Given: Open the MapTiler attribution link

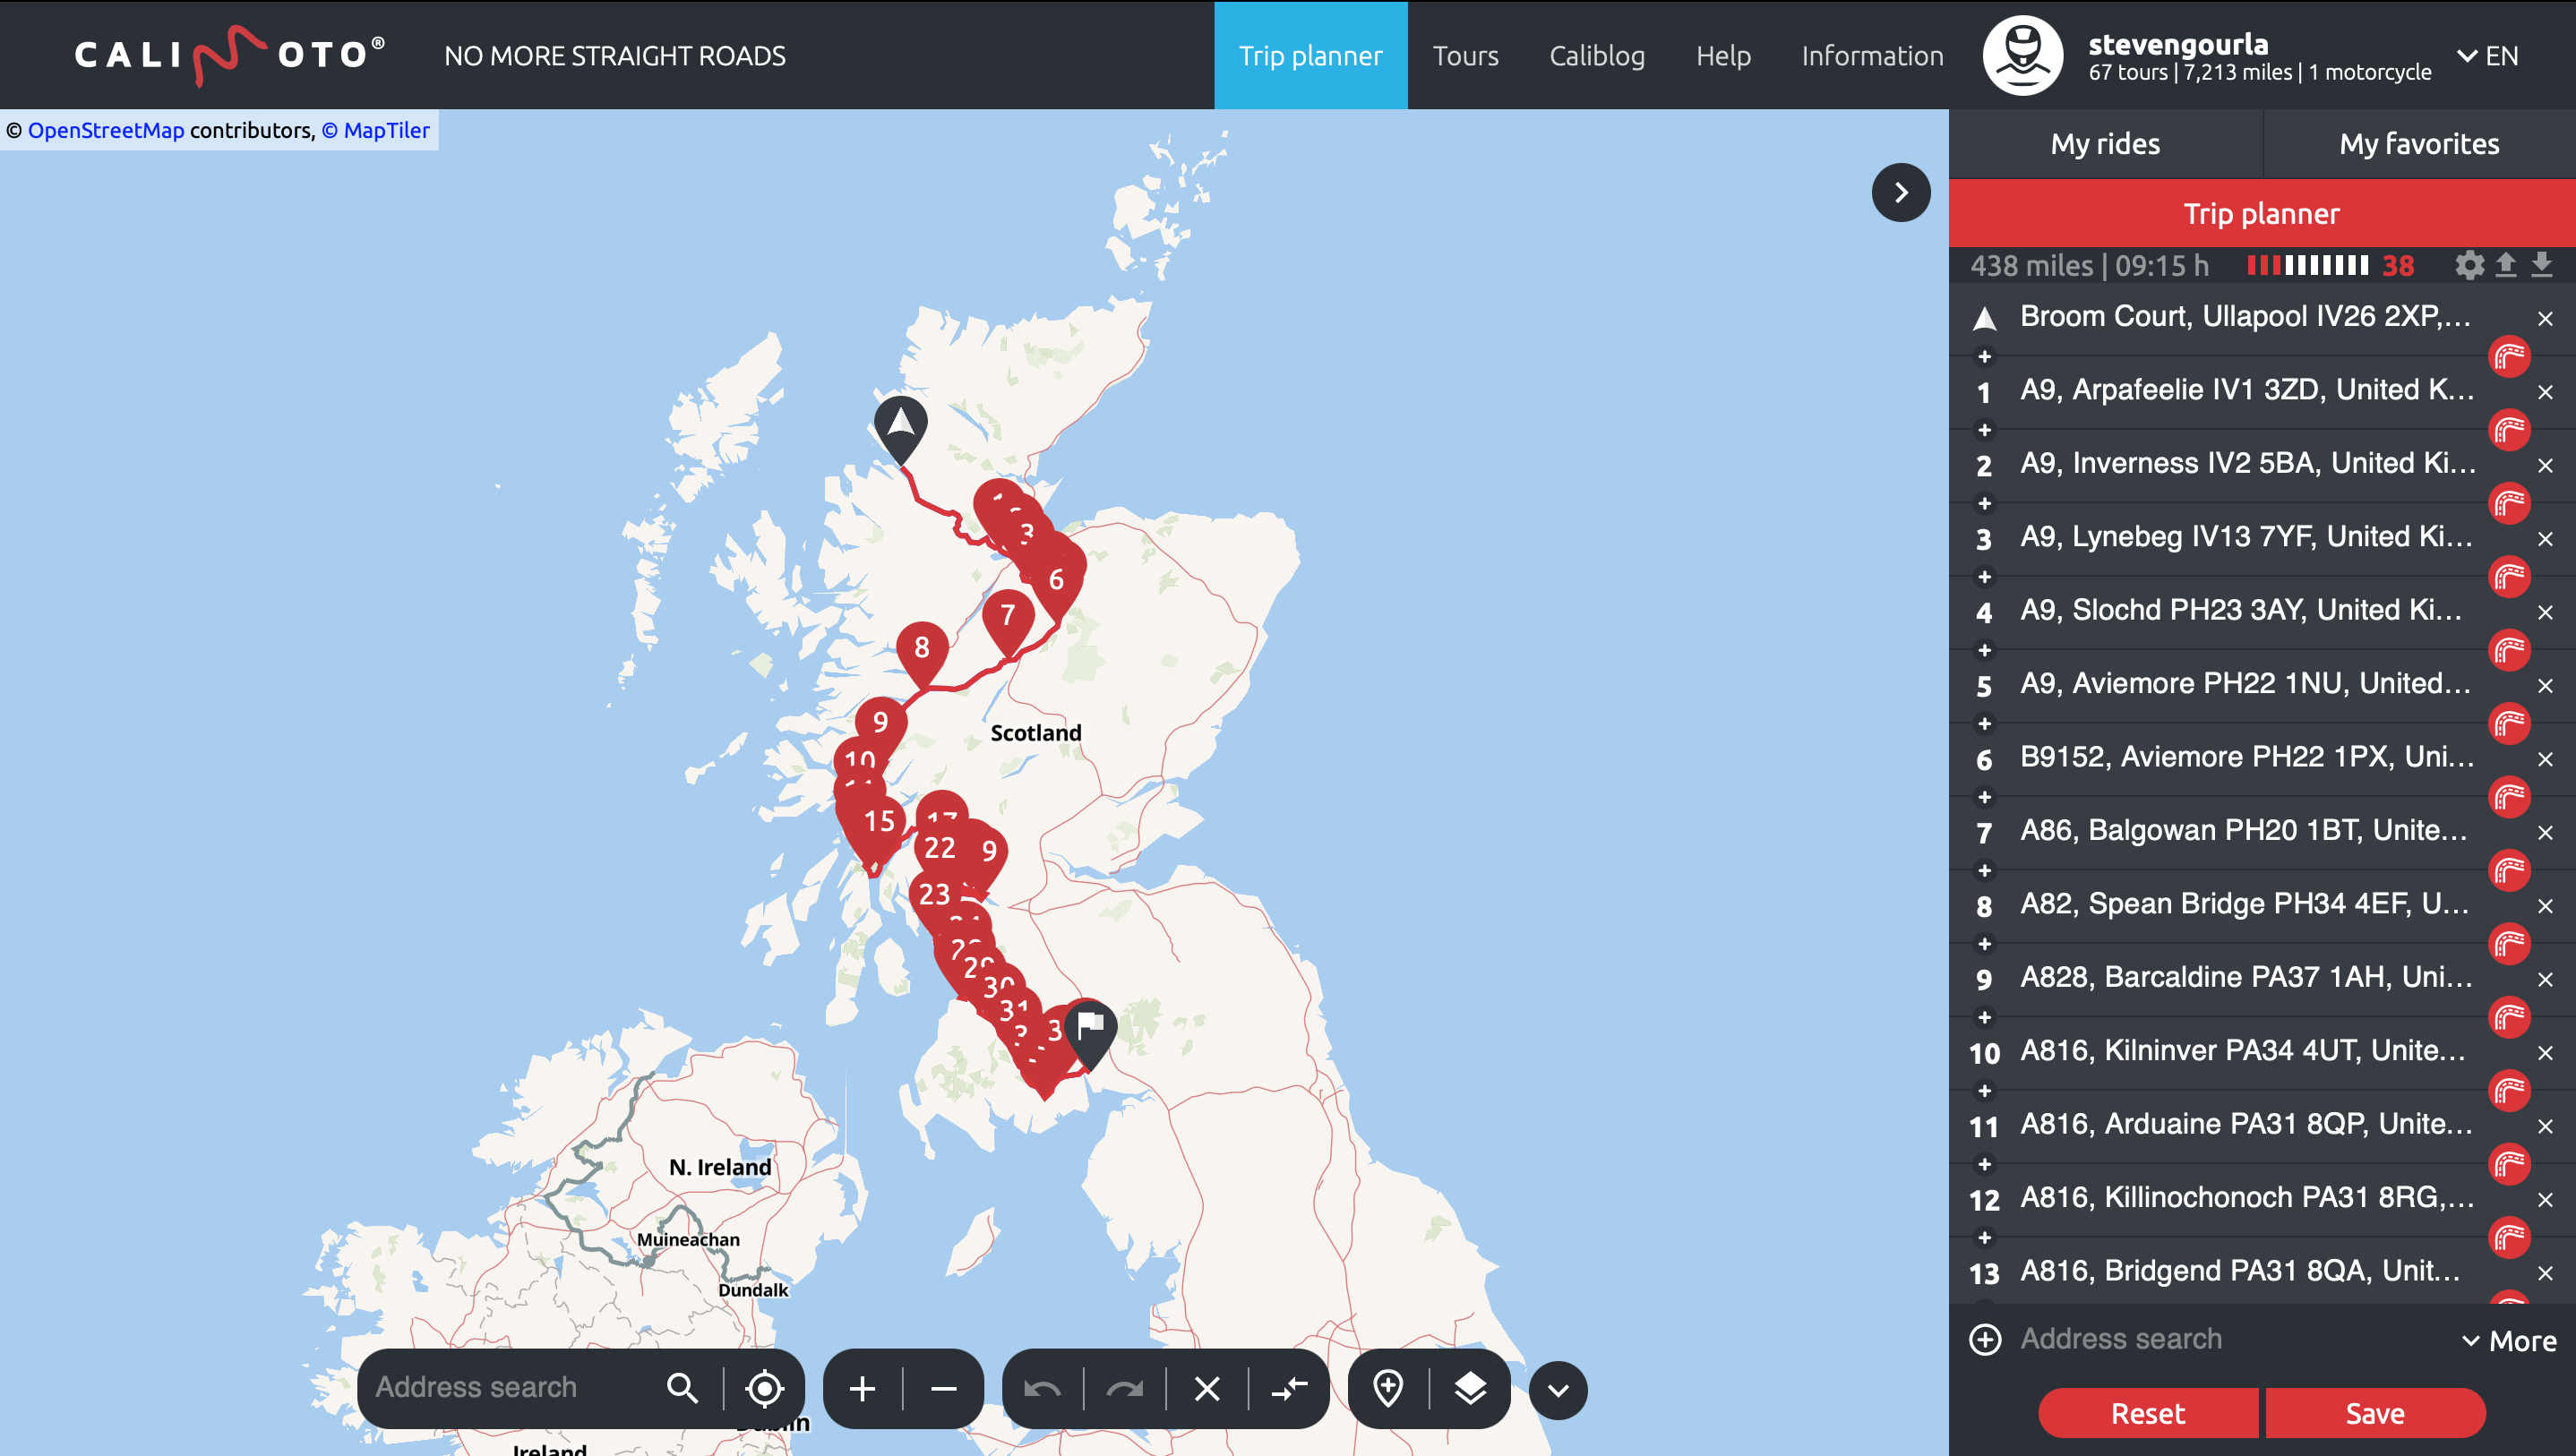Looking at the screenshot, I should [376, 130].
